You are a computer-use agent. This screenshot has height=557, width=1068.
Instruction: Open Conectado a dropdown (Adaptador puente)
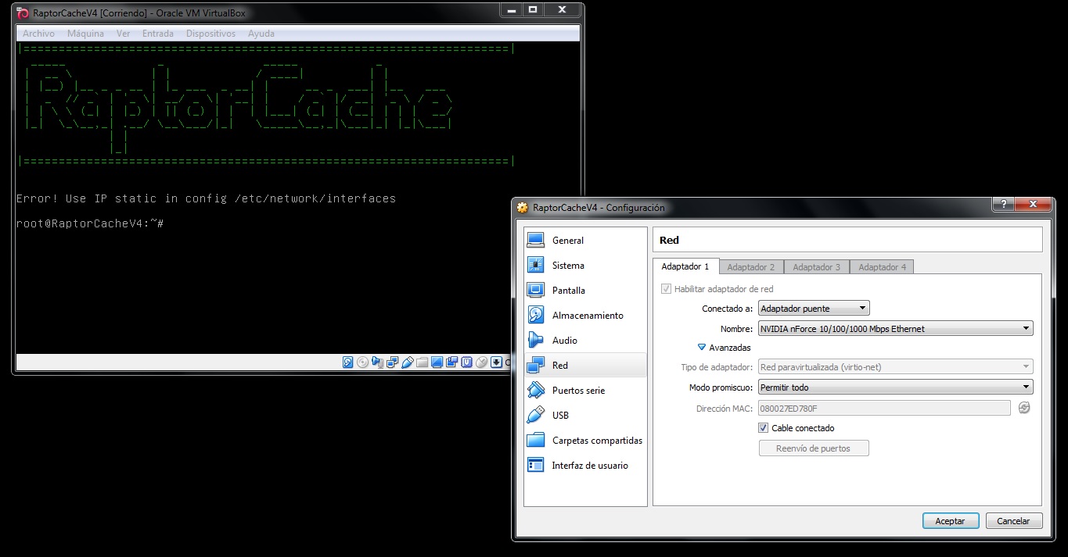(814, 309)
